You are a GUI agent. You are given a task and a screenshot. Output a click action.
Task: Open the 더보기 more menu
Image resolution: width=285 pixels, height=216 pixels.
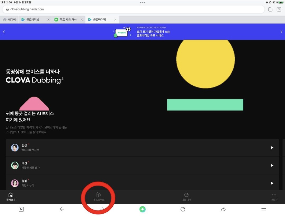tap(274, 197)
